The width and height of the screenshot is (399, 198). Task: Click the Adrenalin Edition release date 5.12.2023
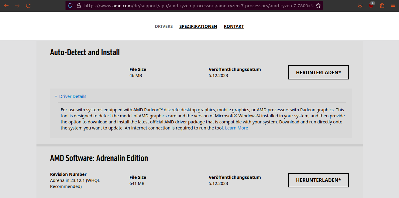[218, 183]
